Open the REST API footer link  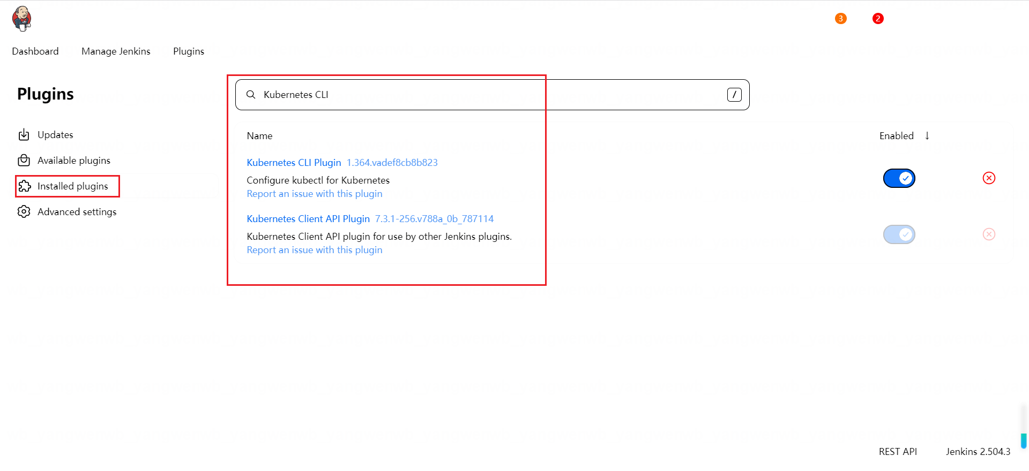point(898,452)
